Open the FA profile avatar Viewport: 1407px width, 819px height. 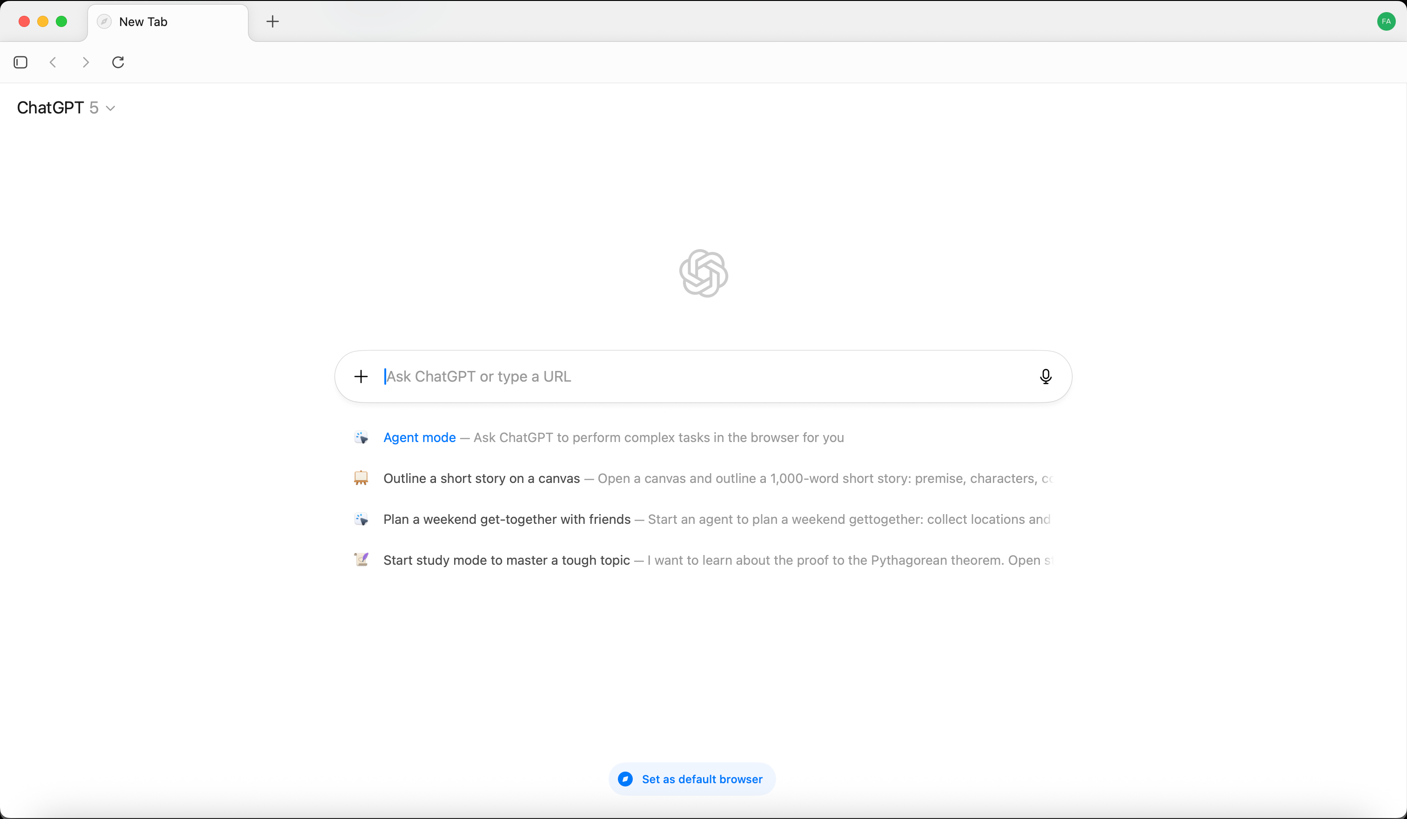tap(1386, 22)
